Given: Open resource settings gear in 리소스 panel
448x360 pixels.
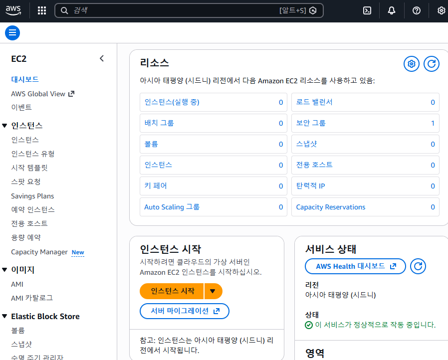Looking at the screenshot, I should 412,64.
